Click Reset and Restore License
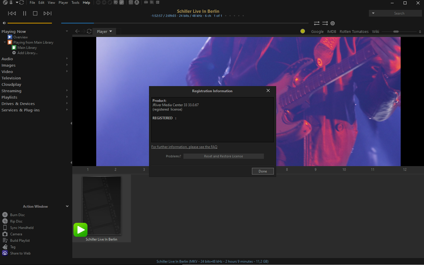 click(223, 156)
